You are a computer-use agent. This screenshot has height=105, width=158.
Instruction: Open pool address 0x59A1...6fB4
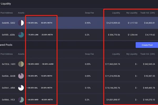coord(8,88)
